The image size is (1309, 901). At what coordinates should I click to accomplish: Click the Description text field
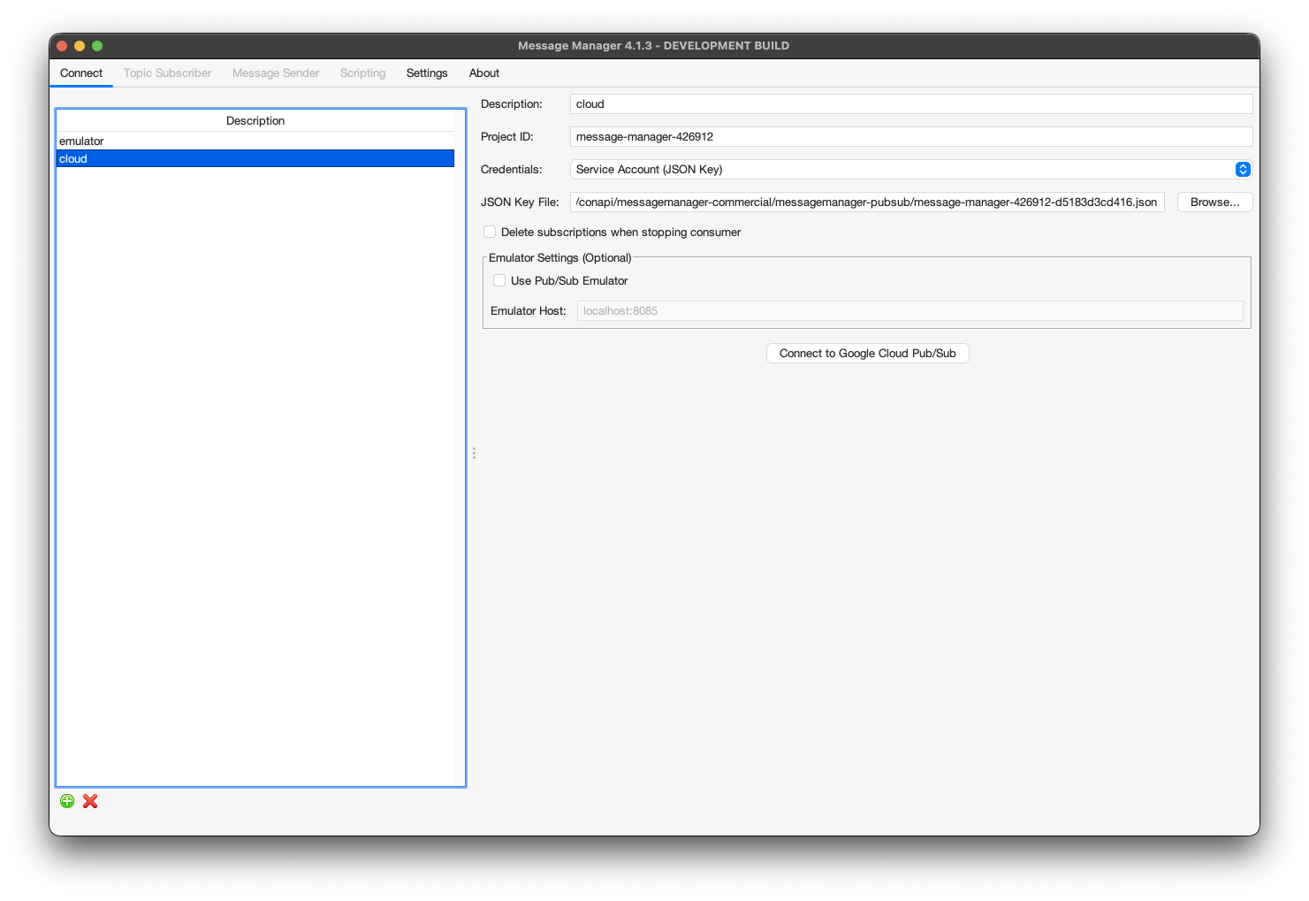pyautogui.click(x=910, y=103)
